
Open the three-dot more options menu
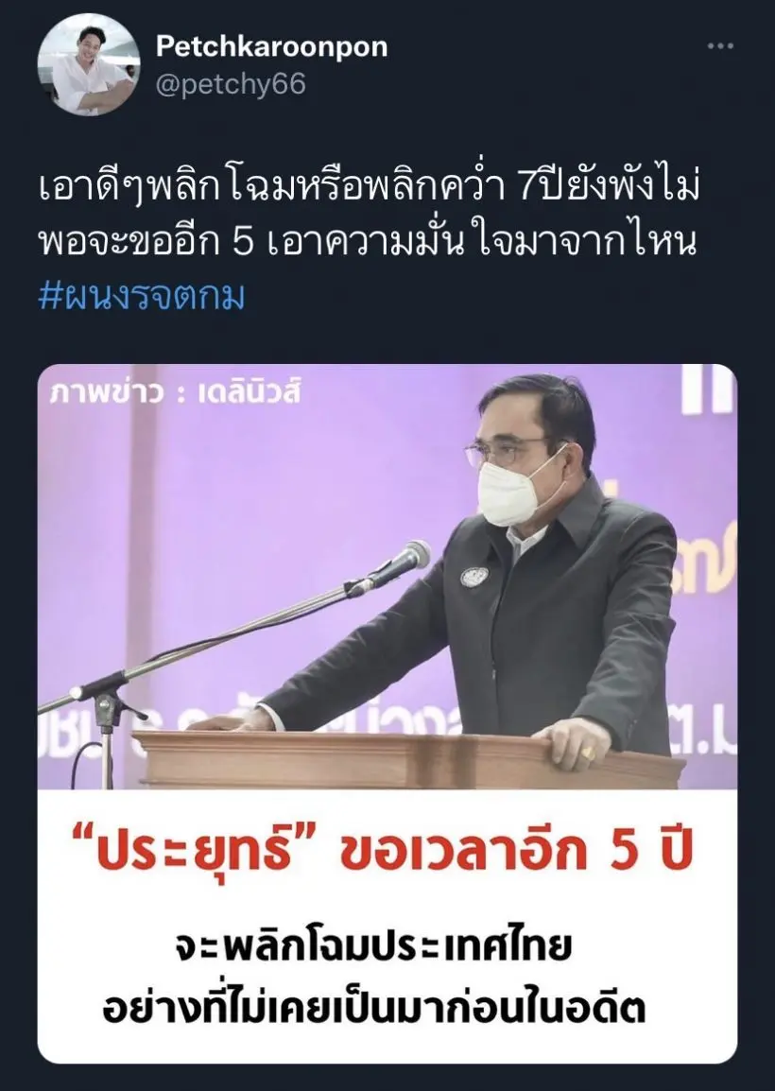[720, 46]
